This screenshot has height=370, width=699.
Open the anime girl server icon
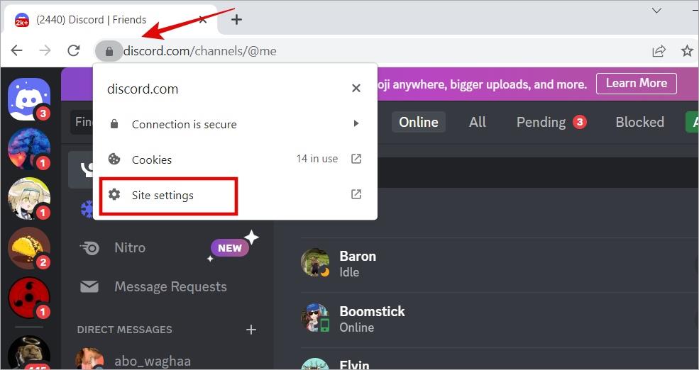click(29, 198)
